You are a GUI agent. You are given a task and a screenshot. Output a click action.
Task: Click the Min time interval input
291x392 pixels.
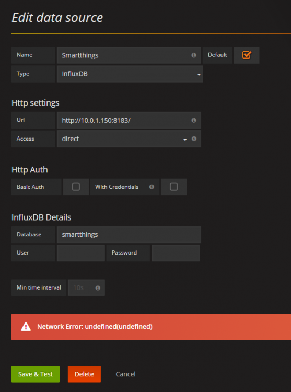tap(86, 288)
